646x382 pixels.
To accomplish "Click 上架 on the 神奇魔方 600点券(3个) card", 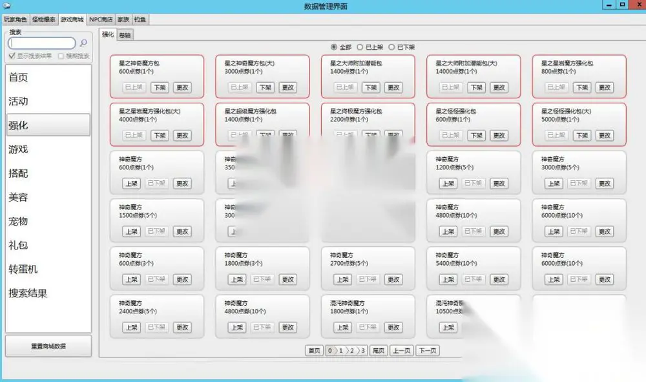I will pyautogui.click(x=131, y=279).
